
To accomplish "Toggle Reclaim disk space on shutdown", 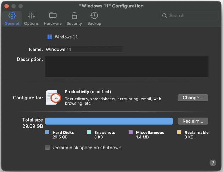I will click(48, 148).
